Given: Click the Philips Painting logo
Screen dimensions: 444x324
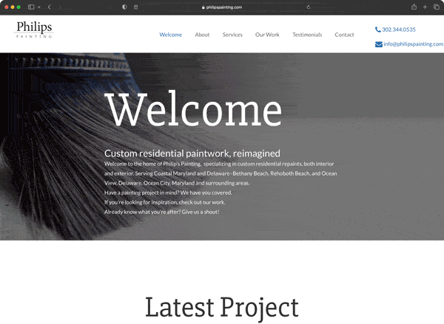Looking at the screenshot, I should [34, 30].
